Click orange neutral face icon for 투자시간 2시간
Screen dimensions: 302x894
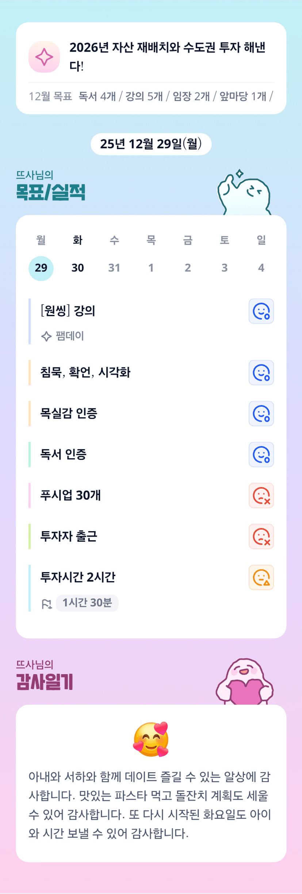click(x=261, y=578)
